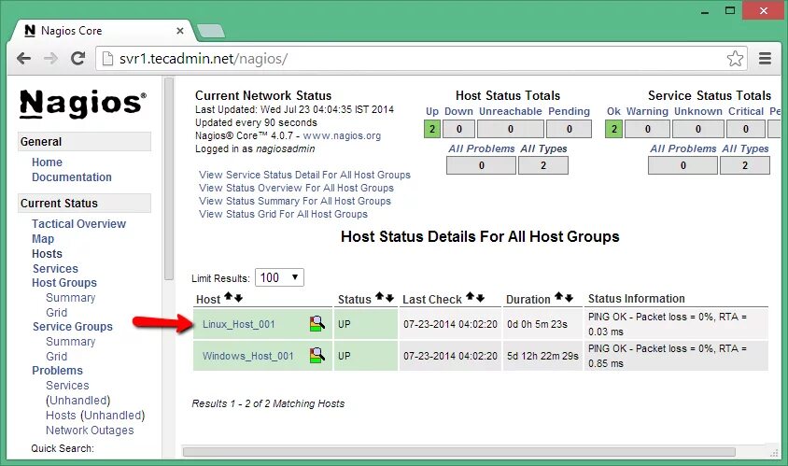
Task: Click the address bar URL field
Action: [421, 58]
